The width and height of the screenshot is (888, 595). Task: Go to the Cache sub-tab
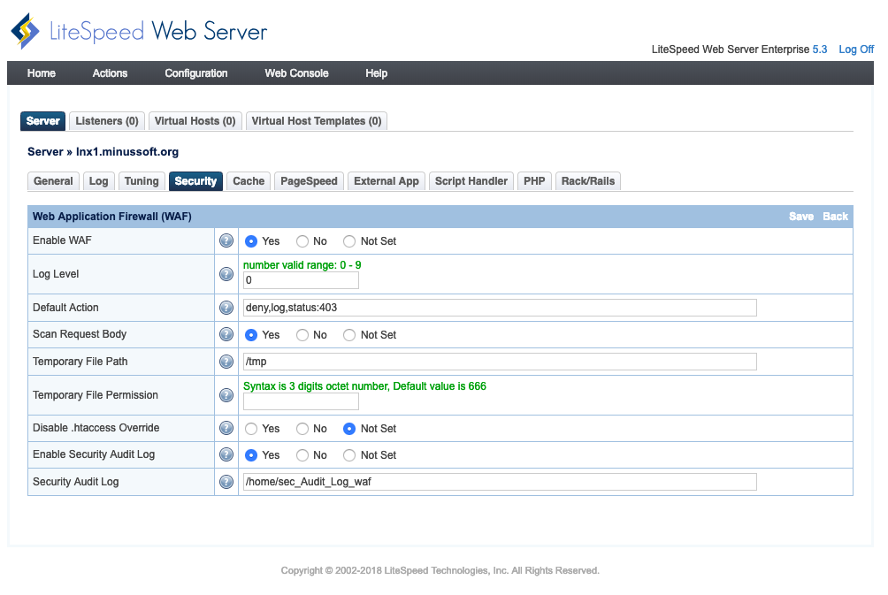tap(249, 181)
